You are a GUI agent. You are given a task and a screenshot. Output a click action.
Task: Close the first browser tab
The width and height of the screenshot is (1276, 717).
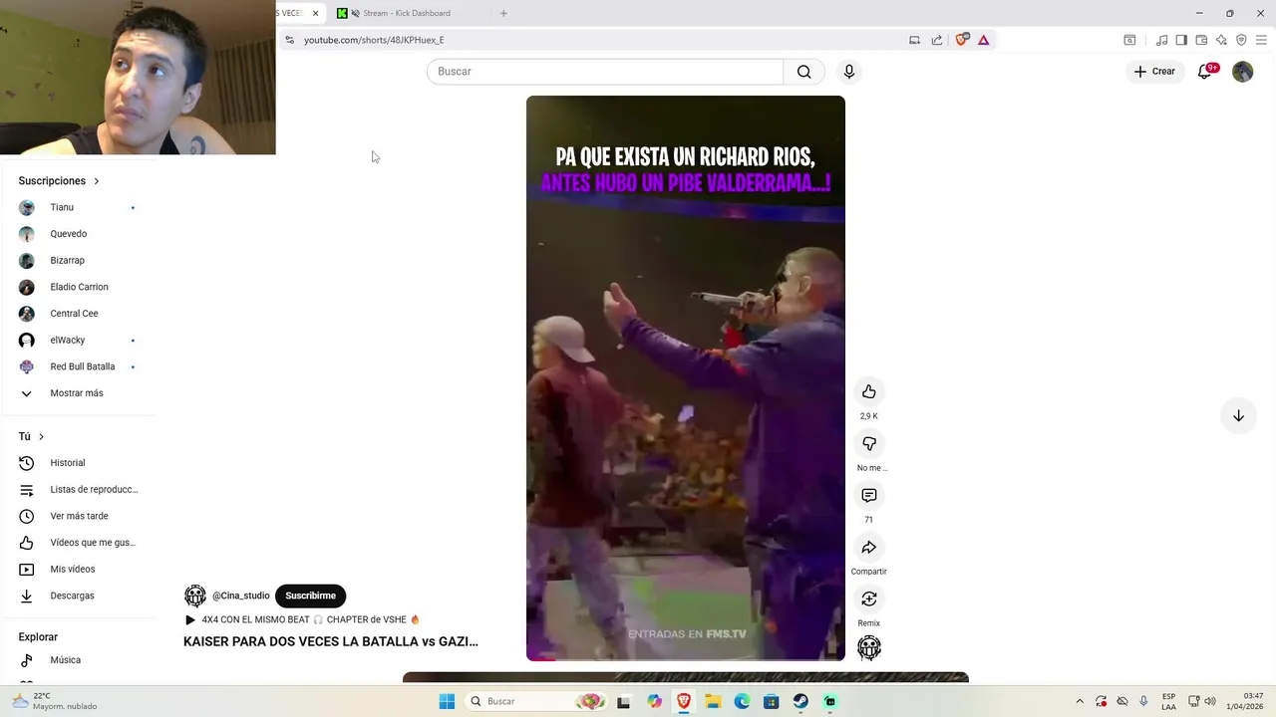[x=315, y=13]
